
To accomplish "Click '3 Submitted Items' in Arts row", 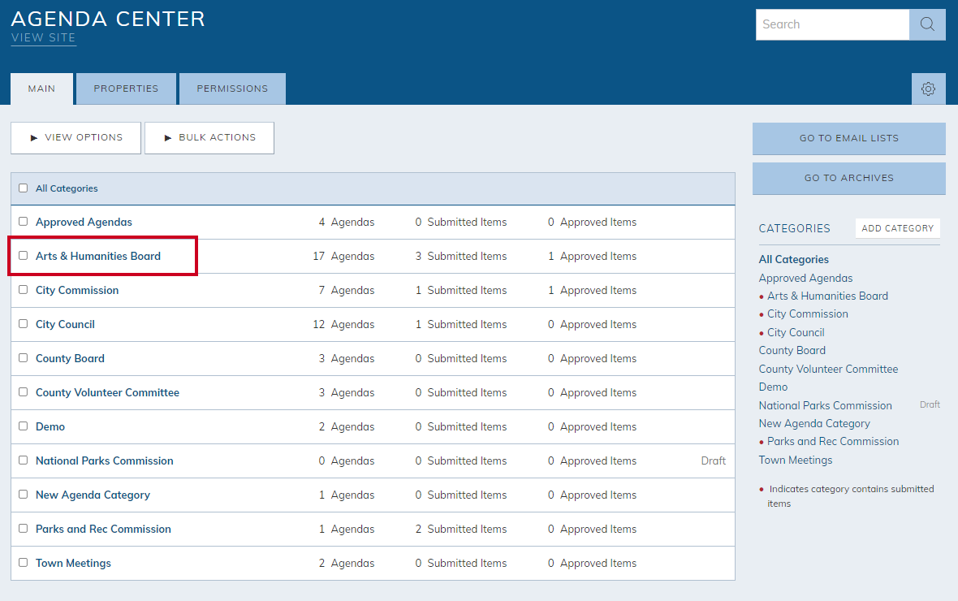I will tap(460, 256).
